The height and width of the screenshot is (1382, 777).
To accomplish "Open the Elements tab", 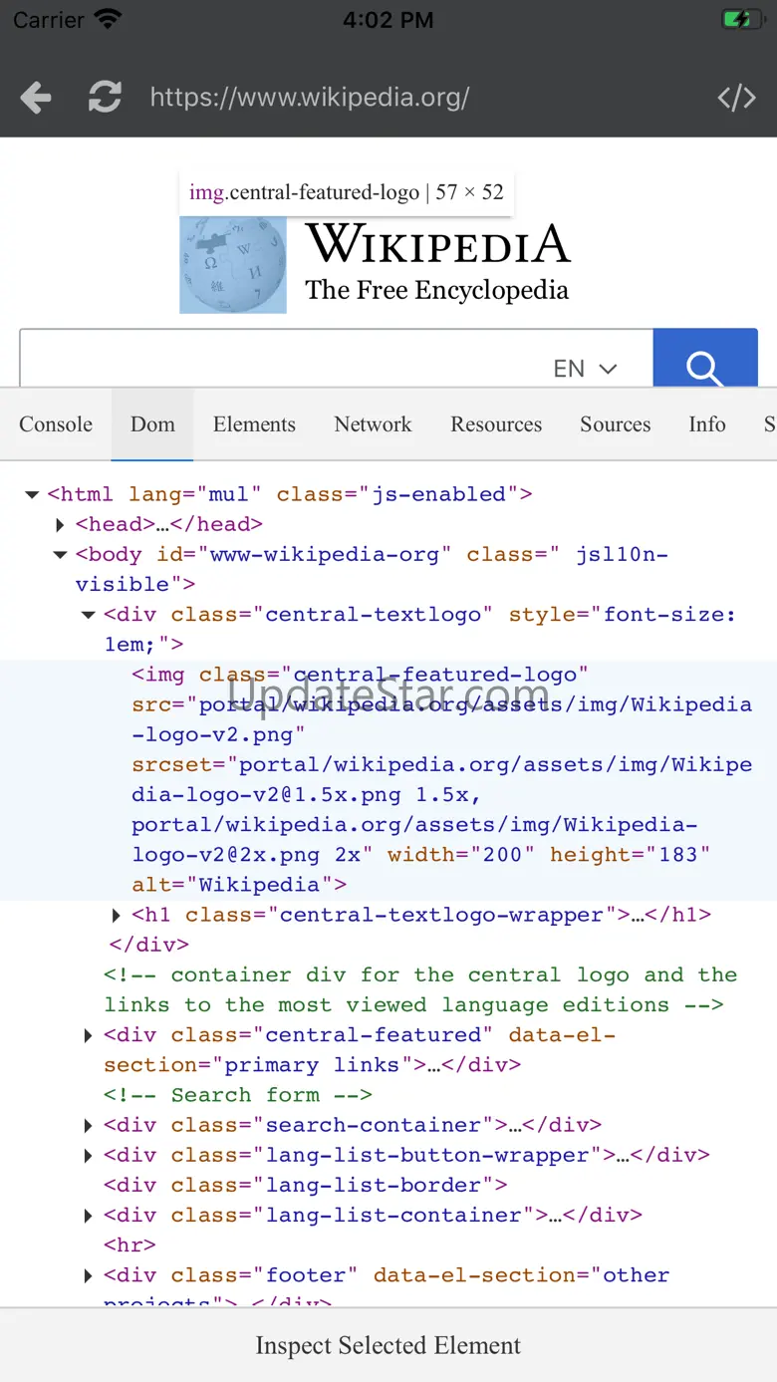I will [x=254, y=424].
